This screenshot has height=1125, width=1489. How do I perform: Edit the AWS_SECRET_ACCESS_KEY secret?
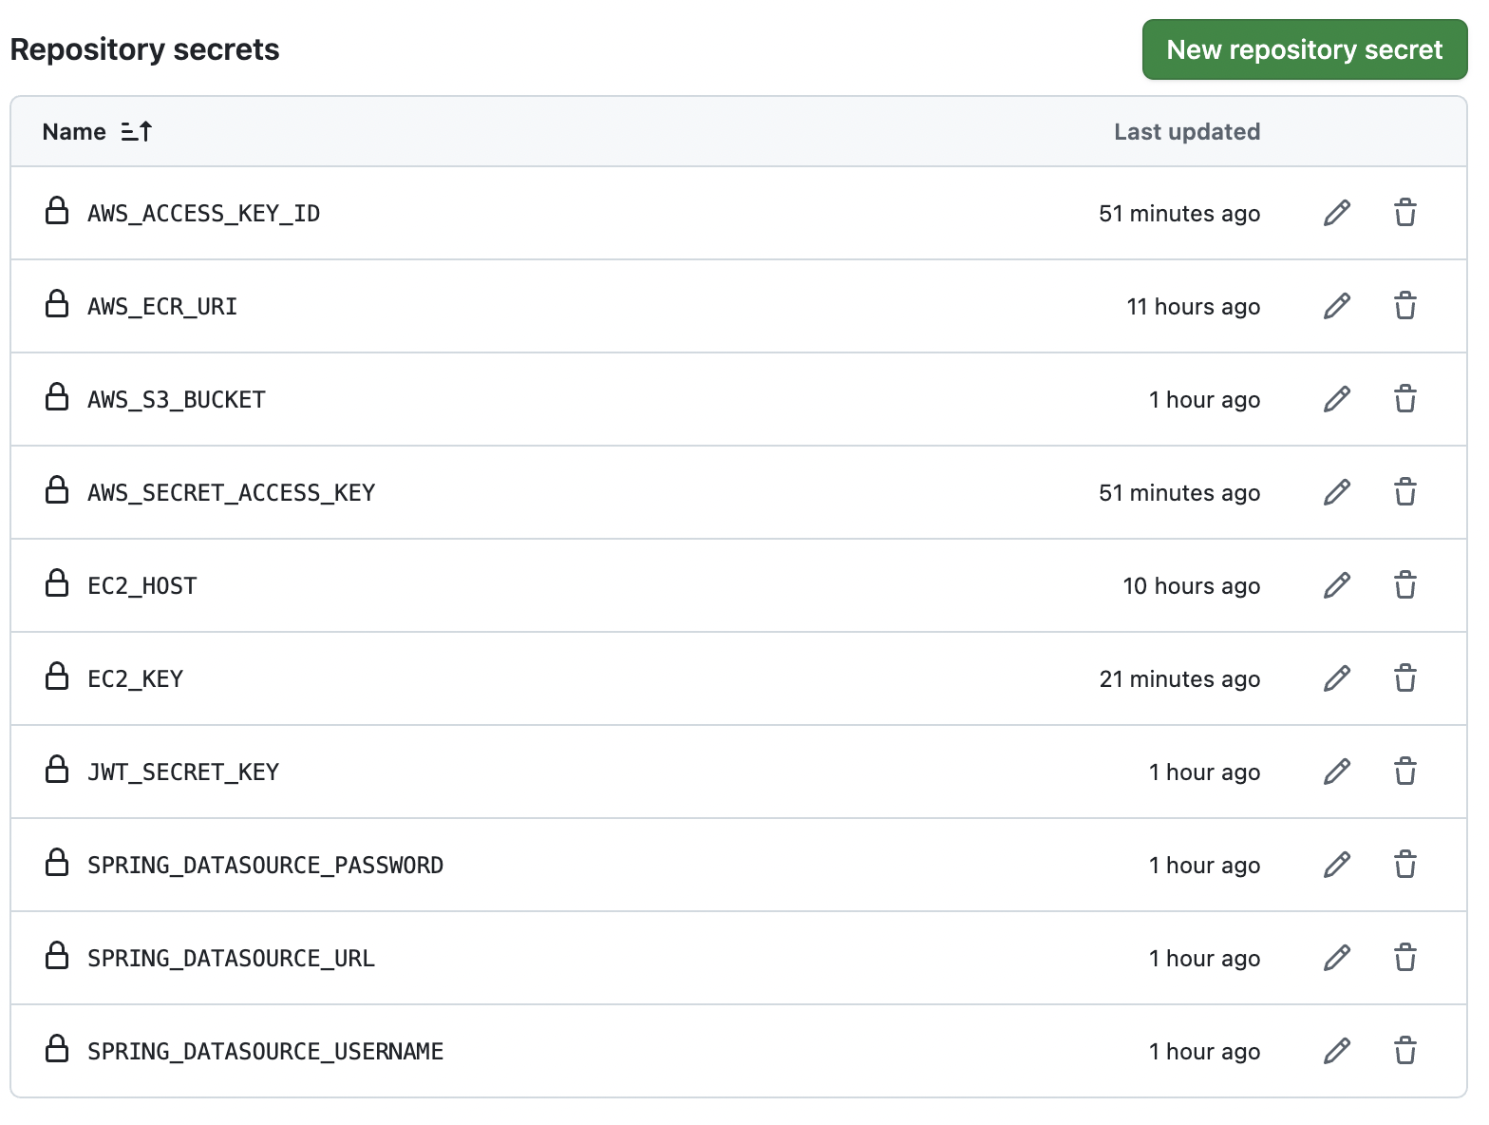1337,492
